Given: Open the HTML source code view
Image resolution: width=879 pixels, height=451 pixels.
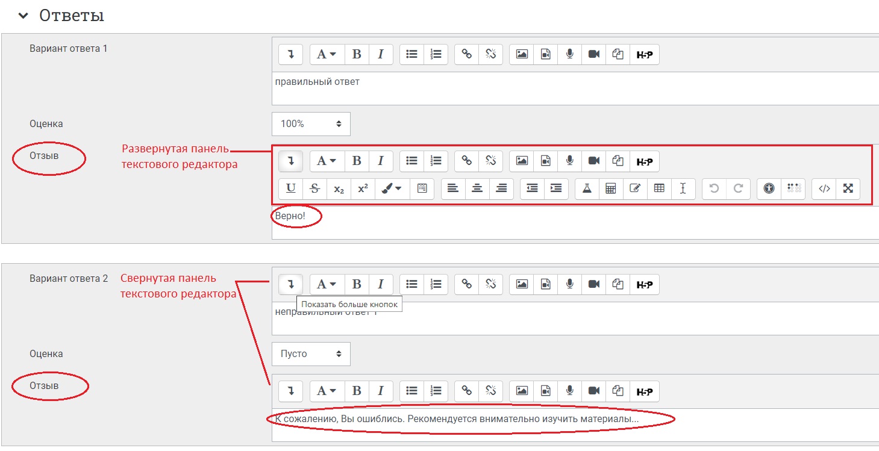Looking at the screenshot, I should pyautogui.click(x=824, y=188).
